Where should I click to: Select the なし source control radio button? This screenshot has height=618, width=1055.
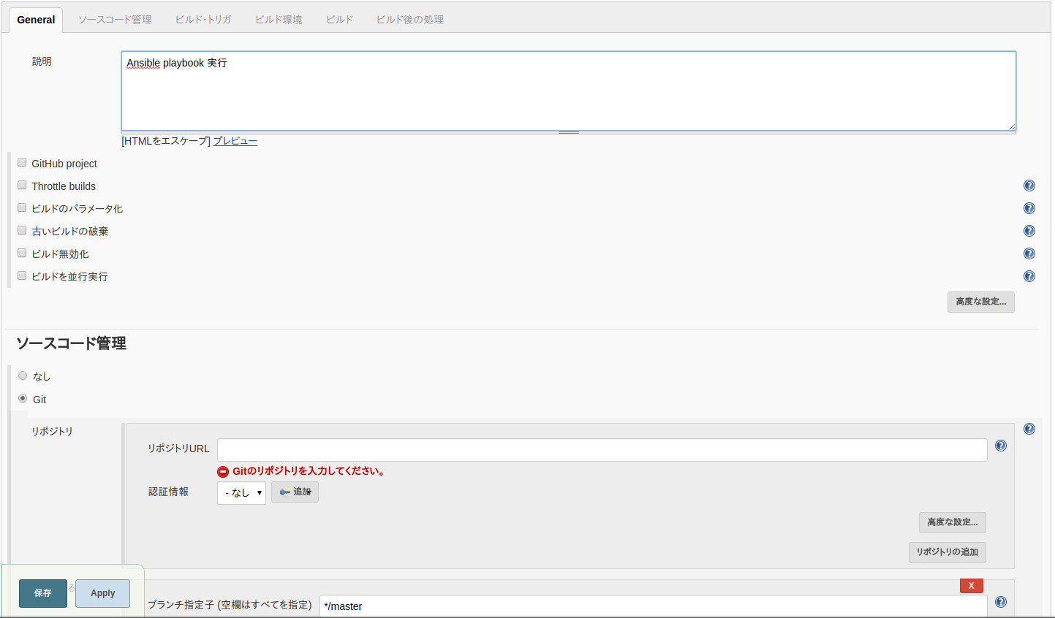click(x=23, y=376)
